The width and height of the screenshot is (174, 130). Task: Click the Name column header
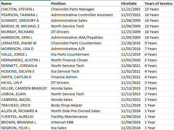click(7, 4)
